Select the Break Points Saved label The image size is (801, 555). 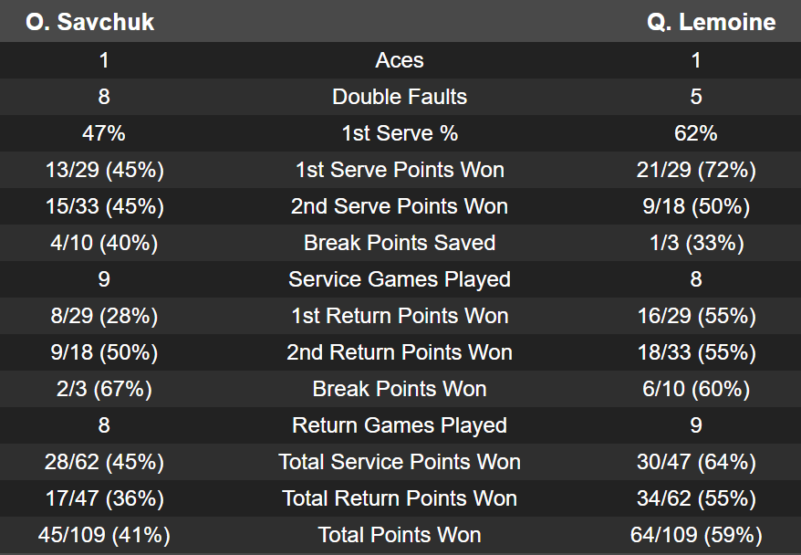pos(400,243)
